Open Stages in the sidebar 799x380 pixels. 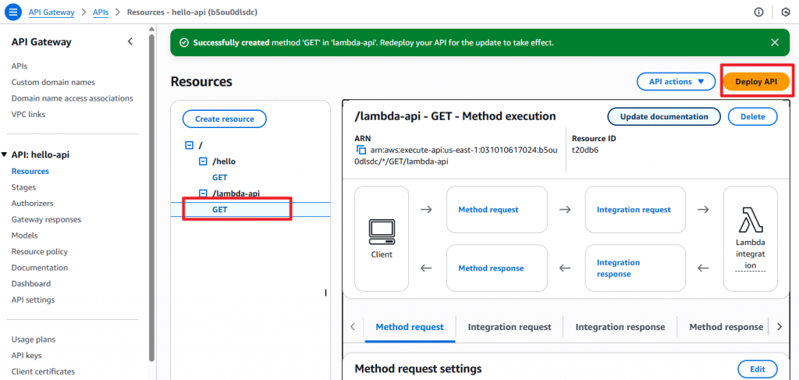coord(23,187)
